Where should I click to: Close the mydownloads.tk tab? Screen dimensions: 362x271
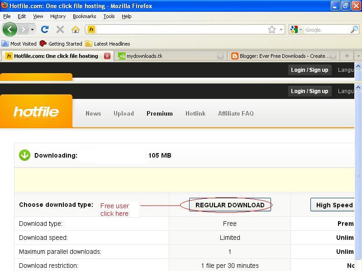pyautogui.click(x=220, y=56)
